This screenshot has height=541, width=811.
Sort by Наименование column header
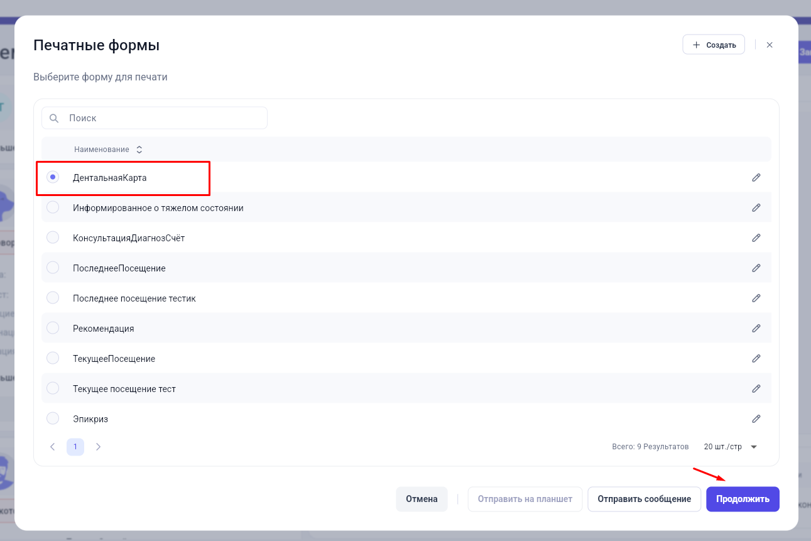click(108, 150)
